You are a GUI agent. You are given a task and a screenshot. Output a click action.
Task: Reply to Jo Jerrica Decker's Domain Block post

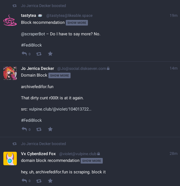24,129
